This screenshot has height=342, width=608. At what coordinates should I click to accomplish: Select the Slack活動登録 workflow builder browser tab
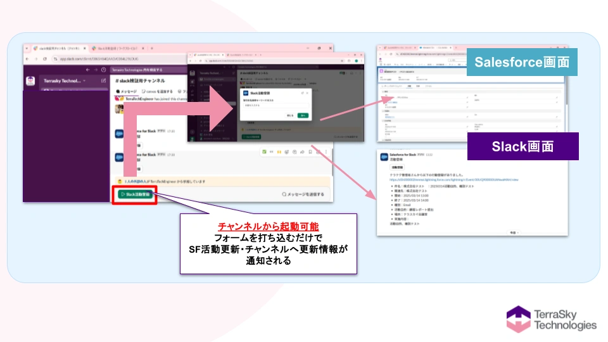[x=118, y=49]
